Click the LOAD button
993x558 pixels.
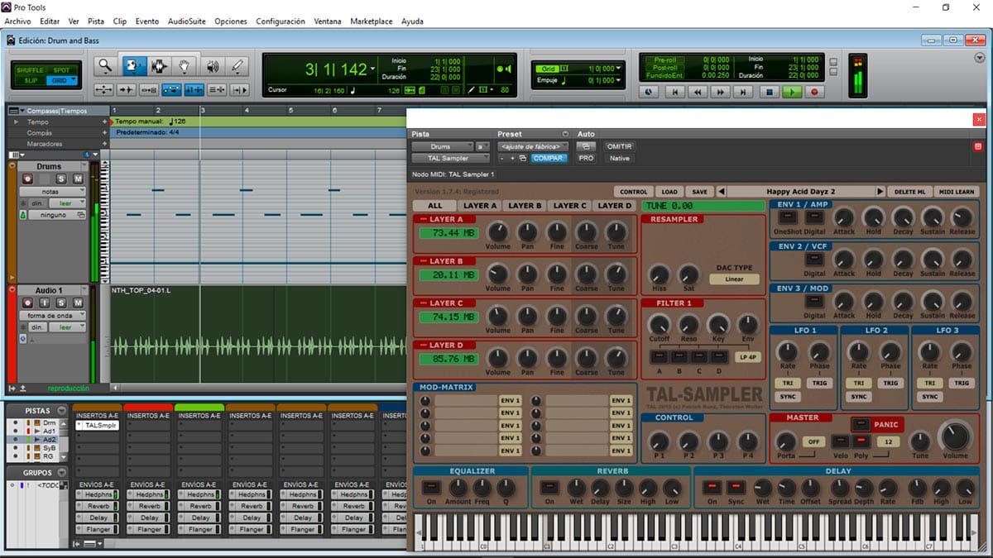[x=669, y=192]
